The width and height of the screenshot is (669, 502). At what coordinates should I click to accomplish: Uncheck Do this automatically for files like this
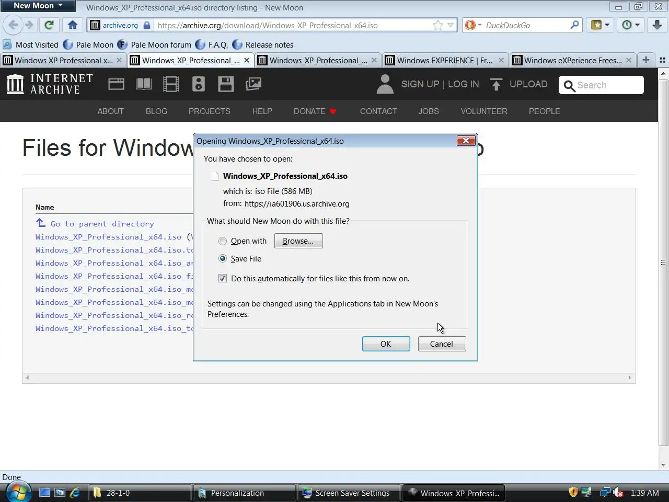[x=223, y=279]
